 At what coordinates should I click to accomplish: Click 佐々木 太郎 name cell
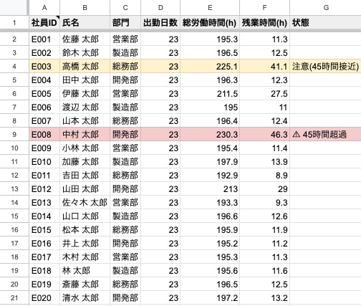point(85,202)
